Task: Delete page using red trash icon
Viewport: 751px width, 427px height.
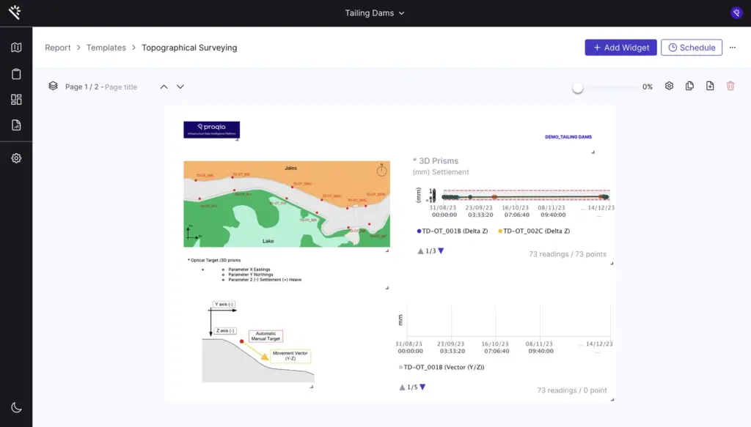Action: point(730,86)
